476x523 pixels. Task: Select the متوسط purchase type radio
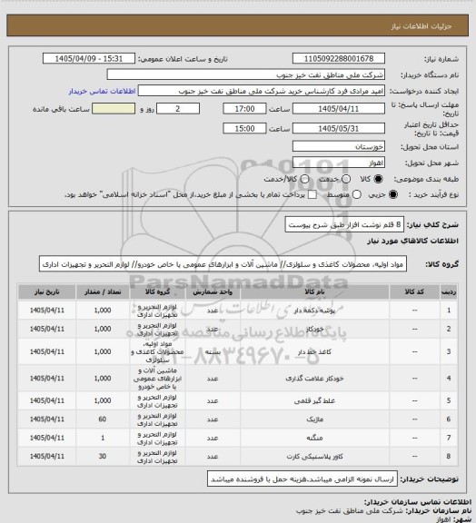point(357,194)
